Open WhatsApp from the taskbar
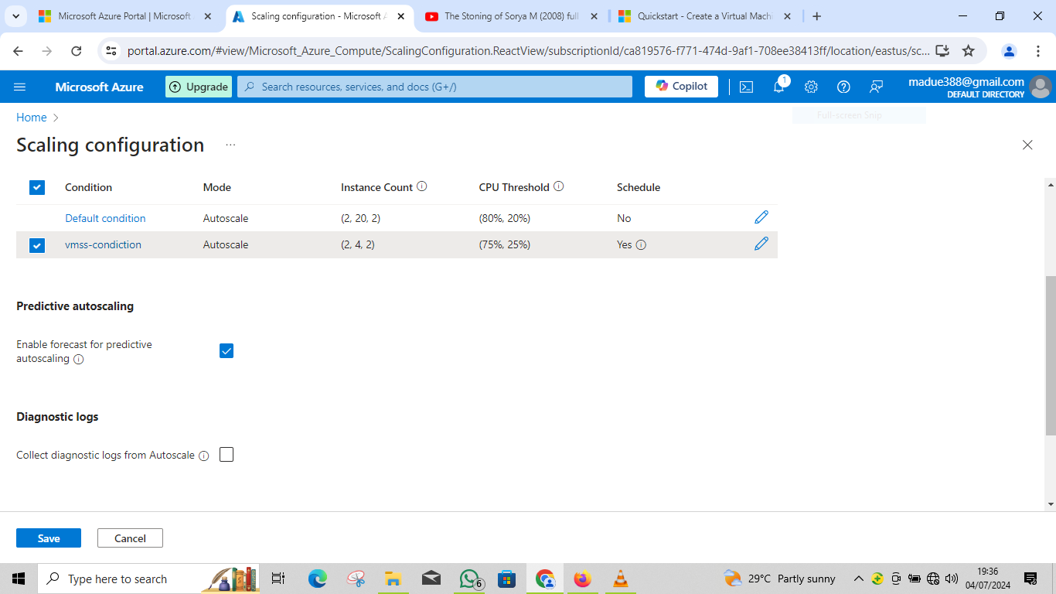Viewport: 1056px width, 594px height. [x=469, y=579]
